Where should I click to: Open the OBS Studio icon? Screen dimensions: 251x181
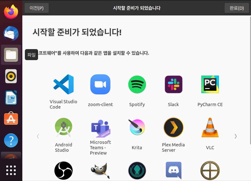click(x=64, y=171)
